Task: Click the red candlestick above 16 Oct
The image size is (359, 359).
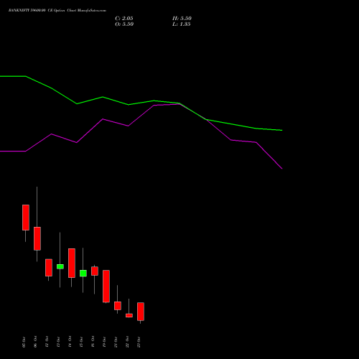Action: (95, 271)
